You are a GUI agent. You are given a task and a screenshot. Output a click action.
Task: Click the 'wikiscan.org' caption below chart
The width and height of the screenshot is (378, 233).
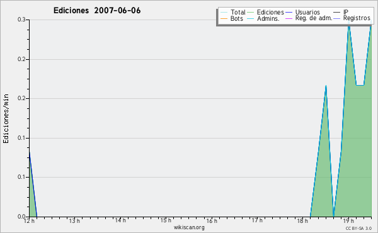coord(189,227)
